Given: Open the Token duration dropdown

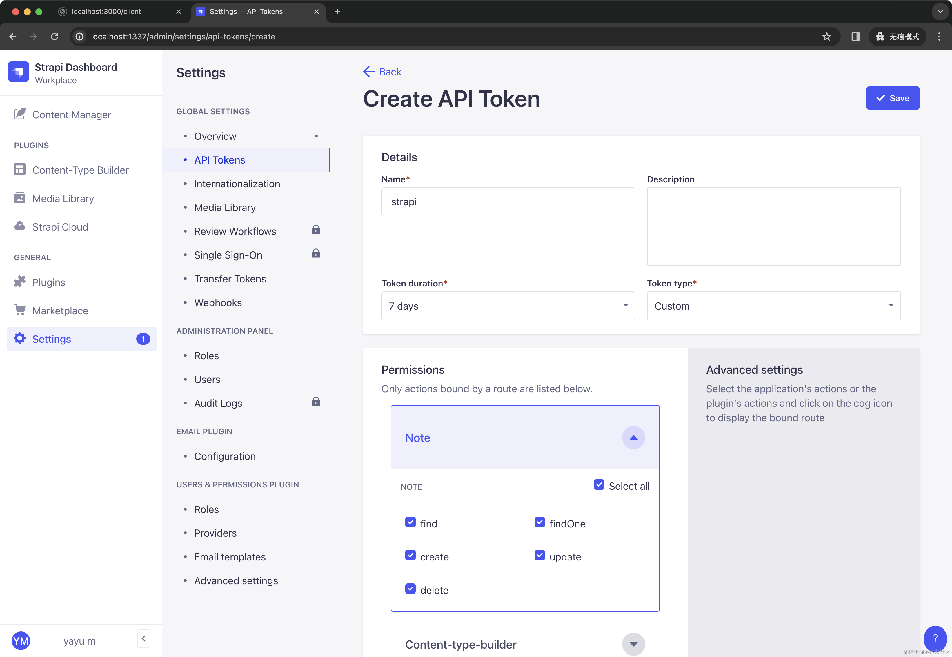Looking at the screenshot, I should tap(508, 306).
